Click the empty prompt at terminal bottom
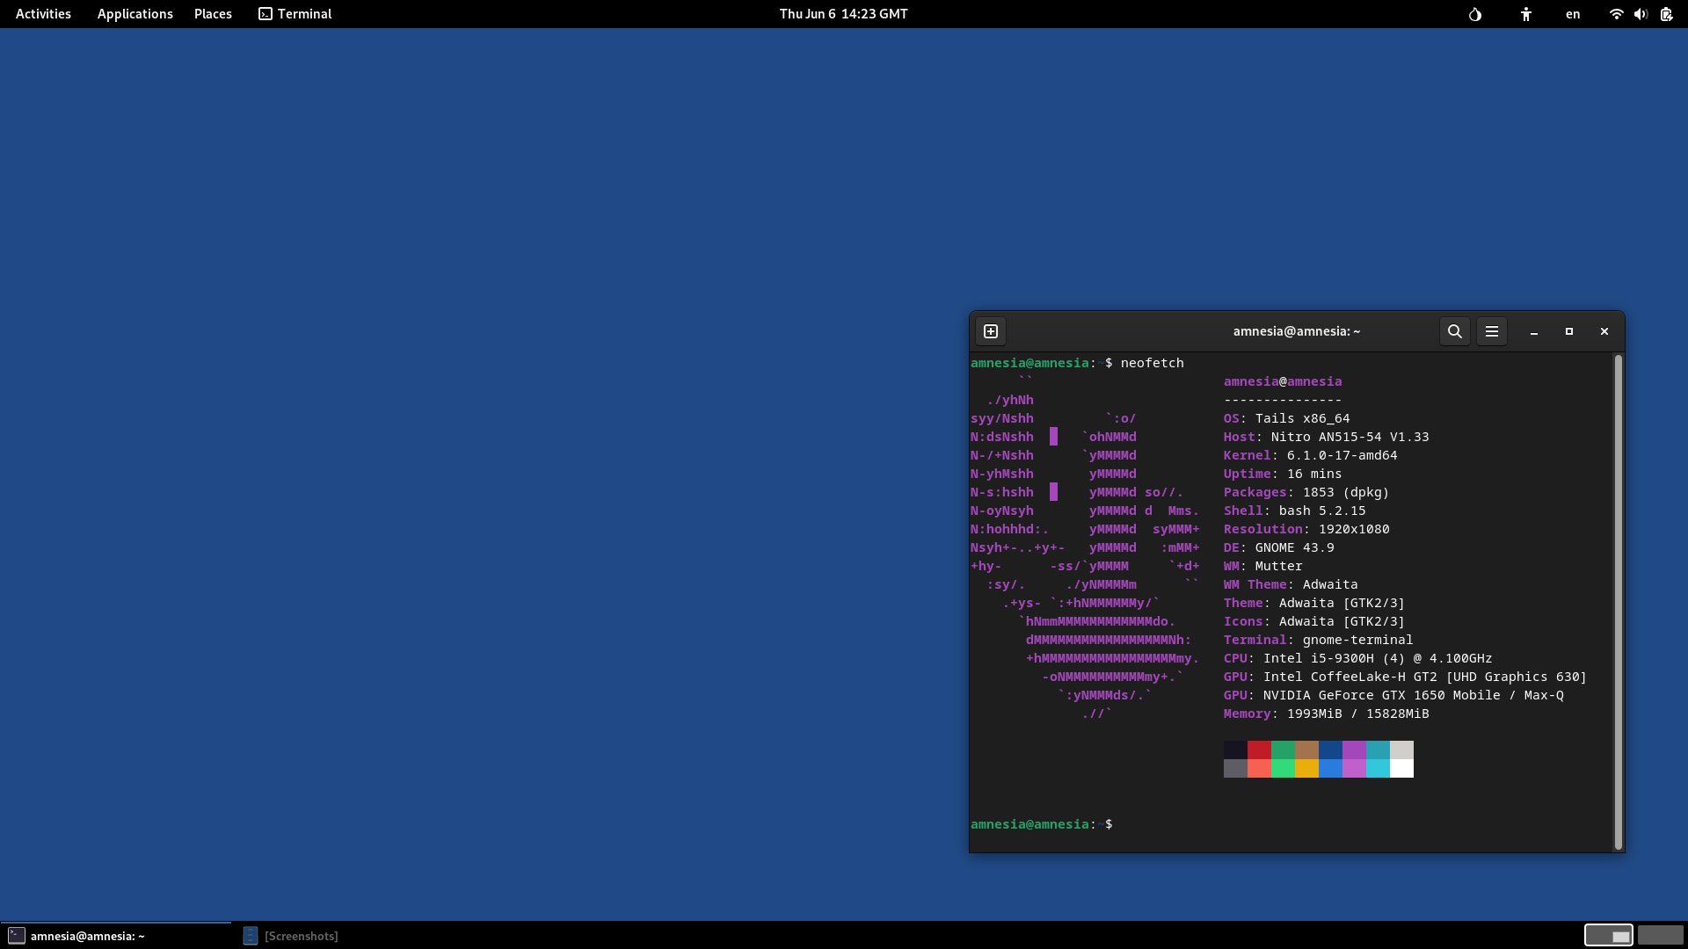This screenshot has height=949, width=1688. point(1042,824)
